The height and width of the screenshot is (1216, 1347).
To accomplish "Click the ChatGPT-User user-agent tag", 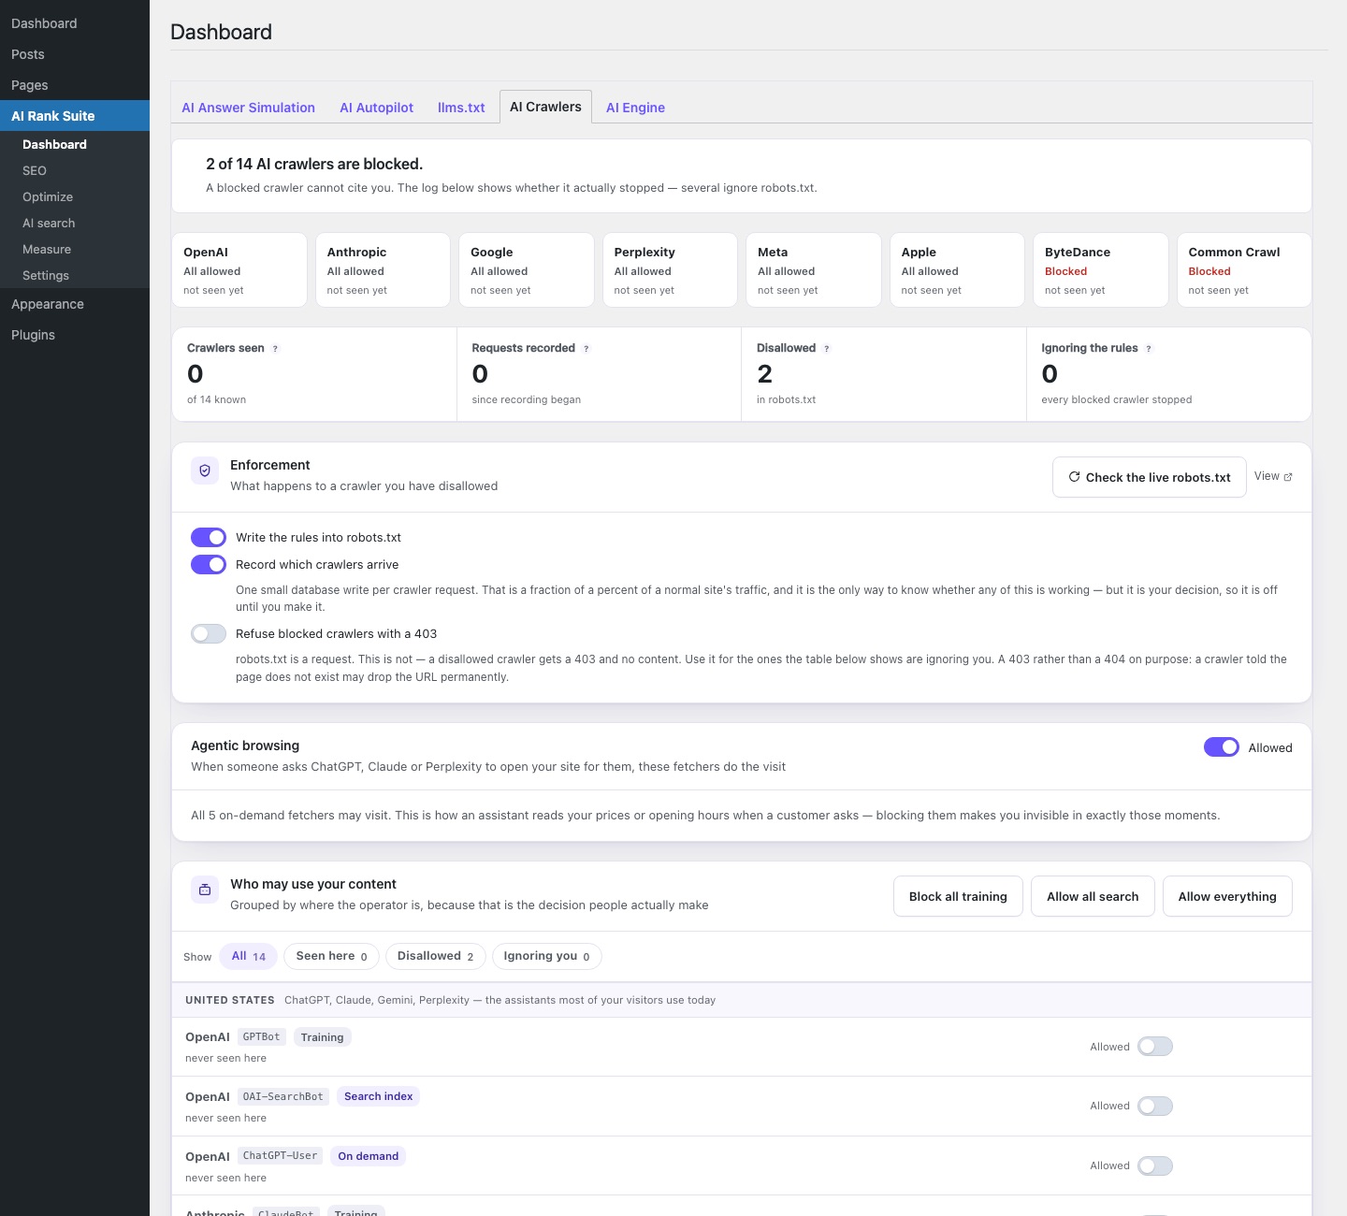I will pyautogui.click(x=280, y=1155).
